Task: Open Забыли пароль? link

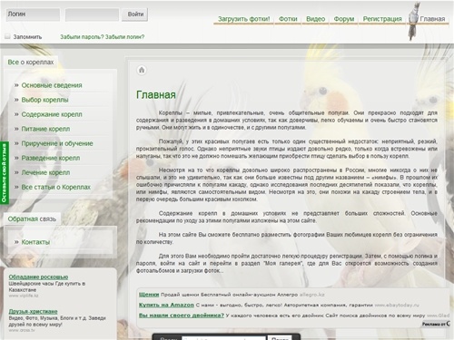Action: click(82, 37)
